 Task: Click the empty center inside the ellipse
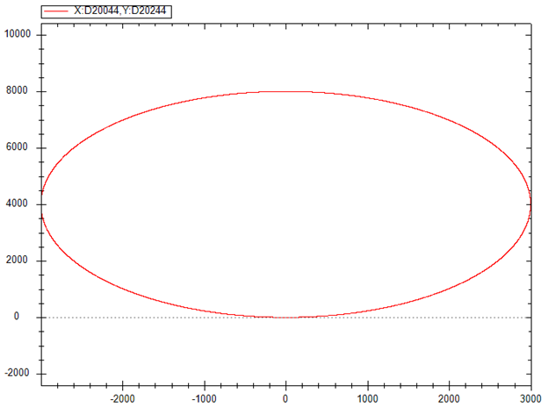point(286,204)
